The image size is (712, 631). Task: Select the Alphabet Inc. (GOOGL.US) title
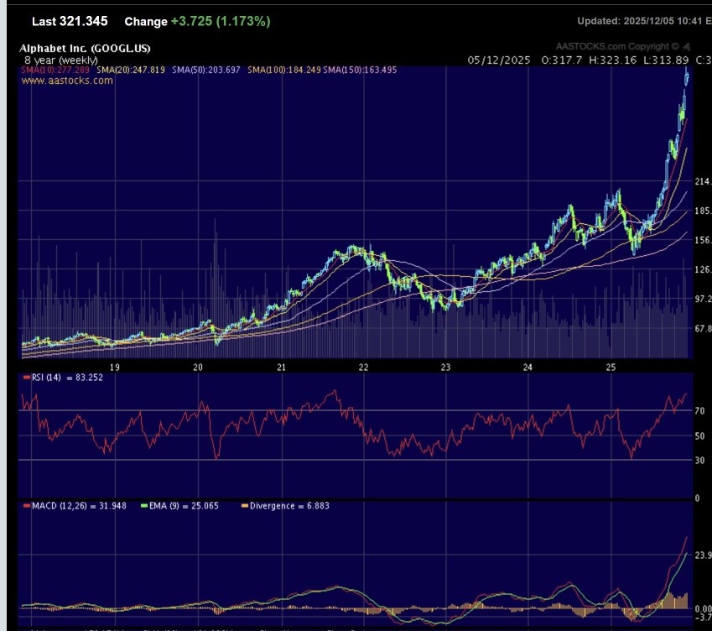pos(85,48)
